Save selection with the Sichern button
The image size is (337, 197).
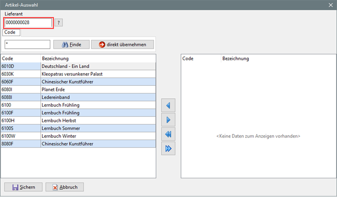pos(23,187)
